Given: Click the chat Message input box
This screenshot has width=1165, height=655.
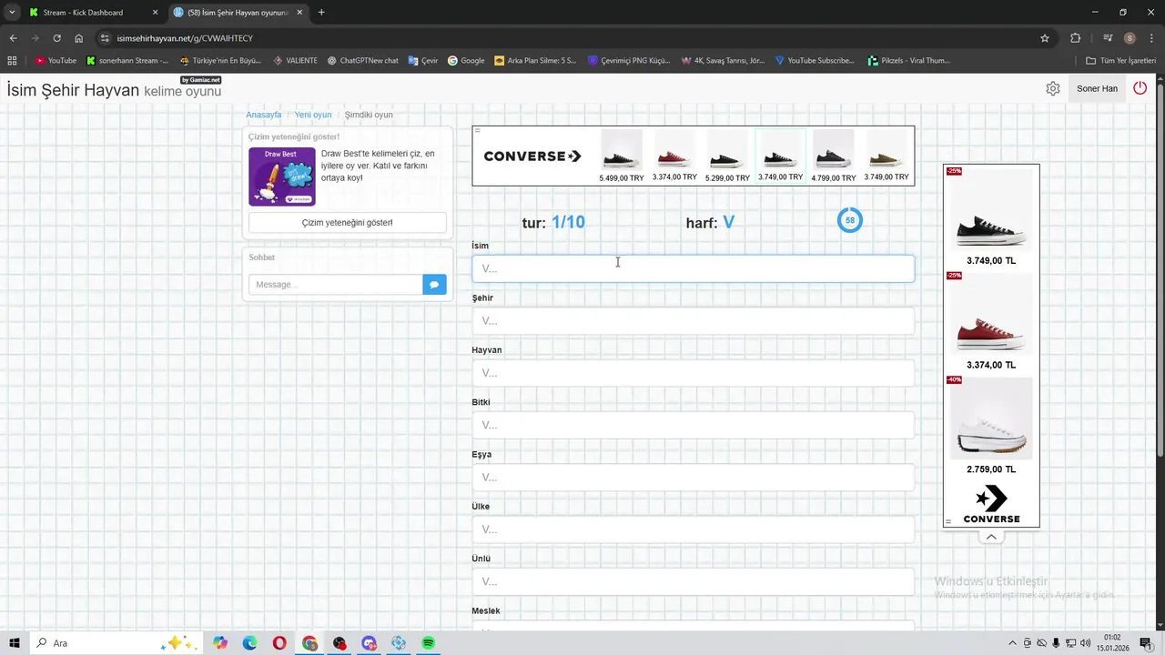Looking at the screenshot, I should tap(336, 285).
